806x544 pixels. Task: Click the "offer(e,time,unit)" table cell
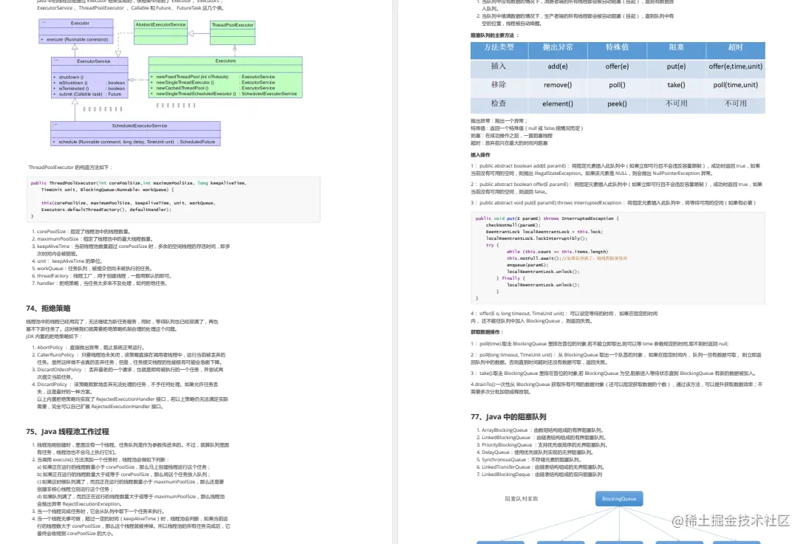(x=736, y=66)
